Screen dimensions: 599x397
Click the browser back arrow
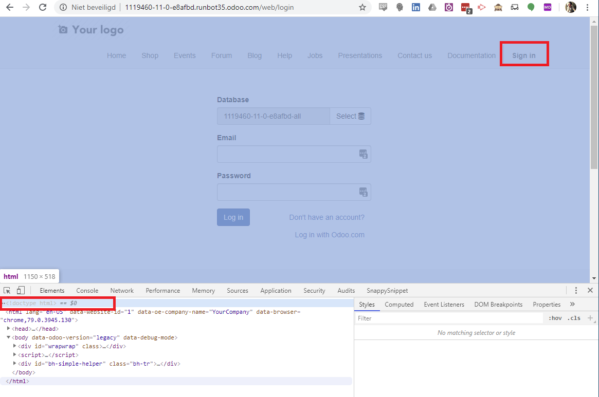coord(10,7)
